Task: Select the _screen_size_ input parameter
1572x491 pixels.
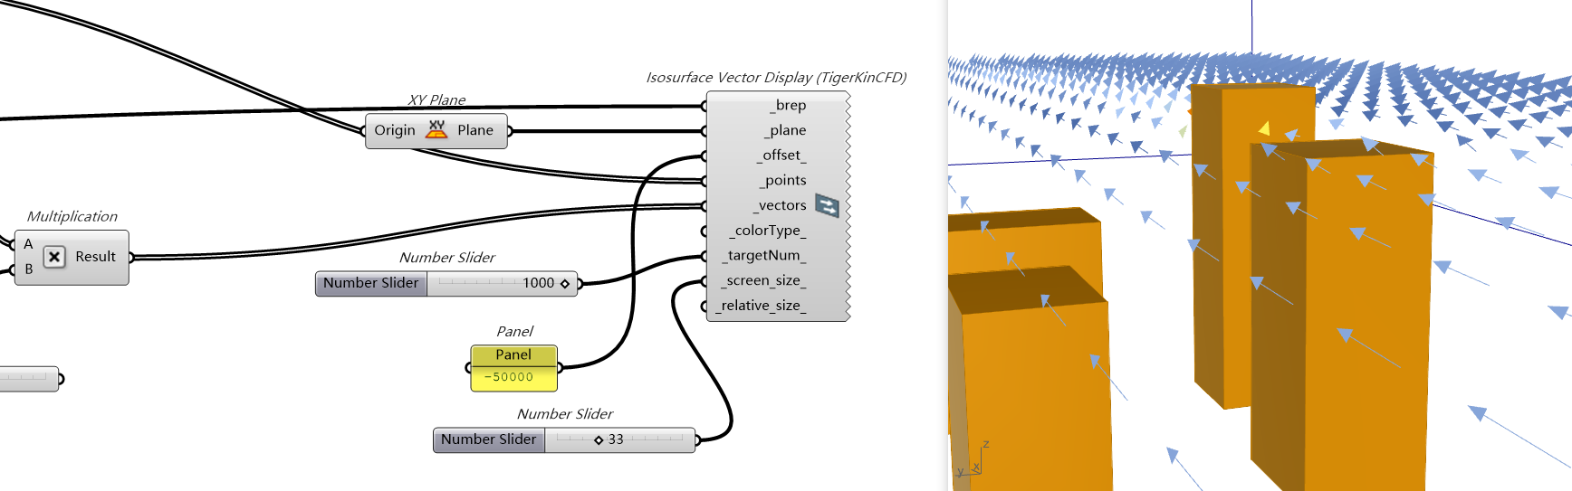Action: click(x=764, y=281)
